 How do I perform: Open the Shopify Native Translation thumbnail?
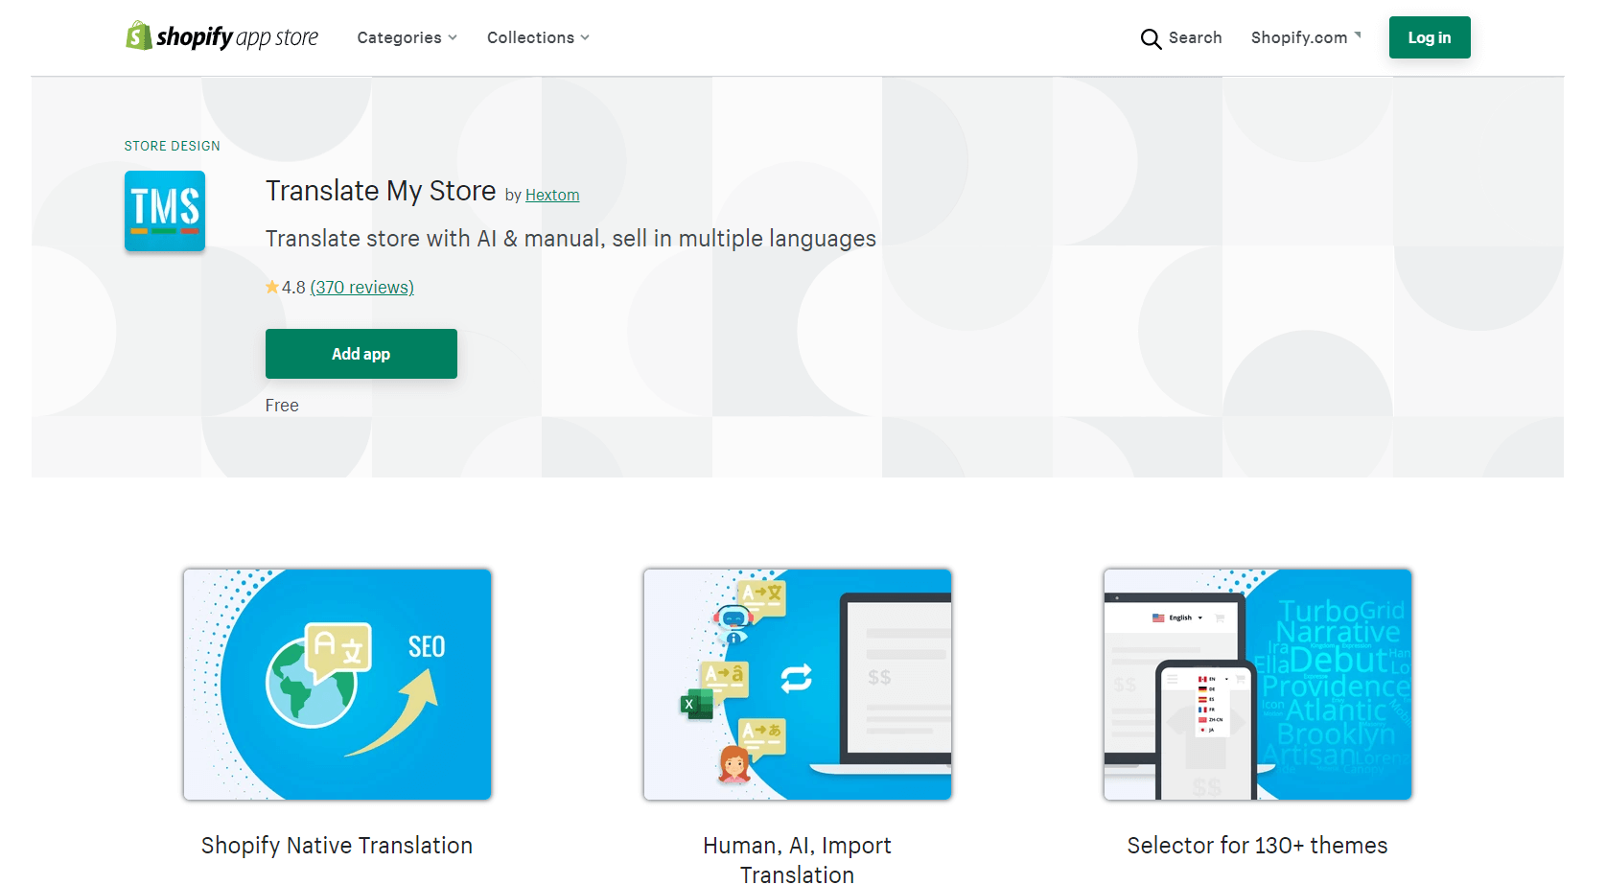point(337,685)
